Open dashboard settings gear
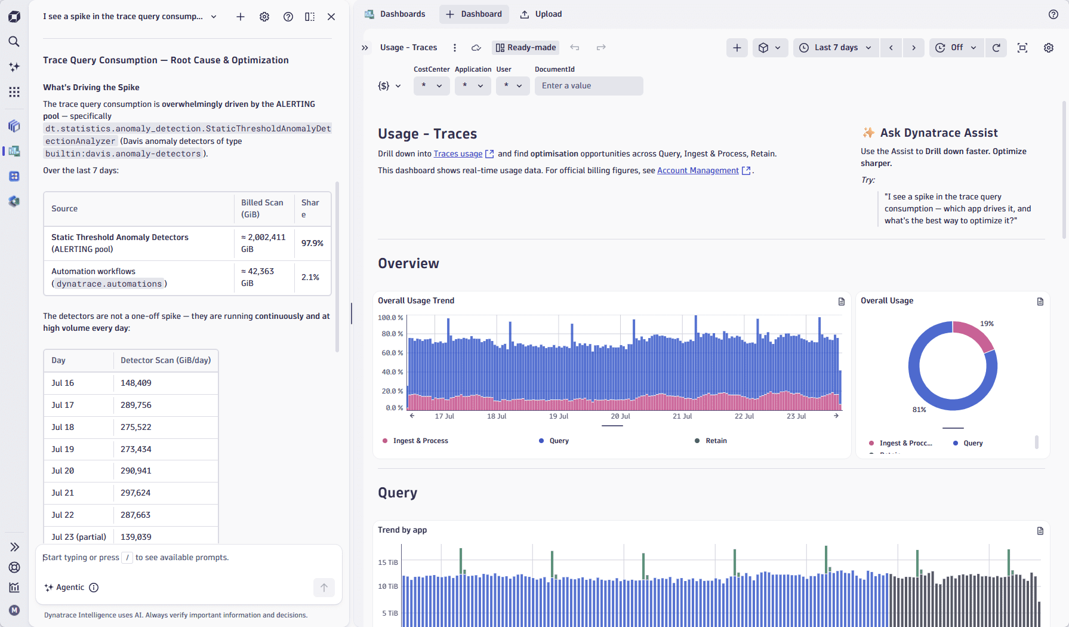This screenshot has height=627, width=1069. (1049, 48)
